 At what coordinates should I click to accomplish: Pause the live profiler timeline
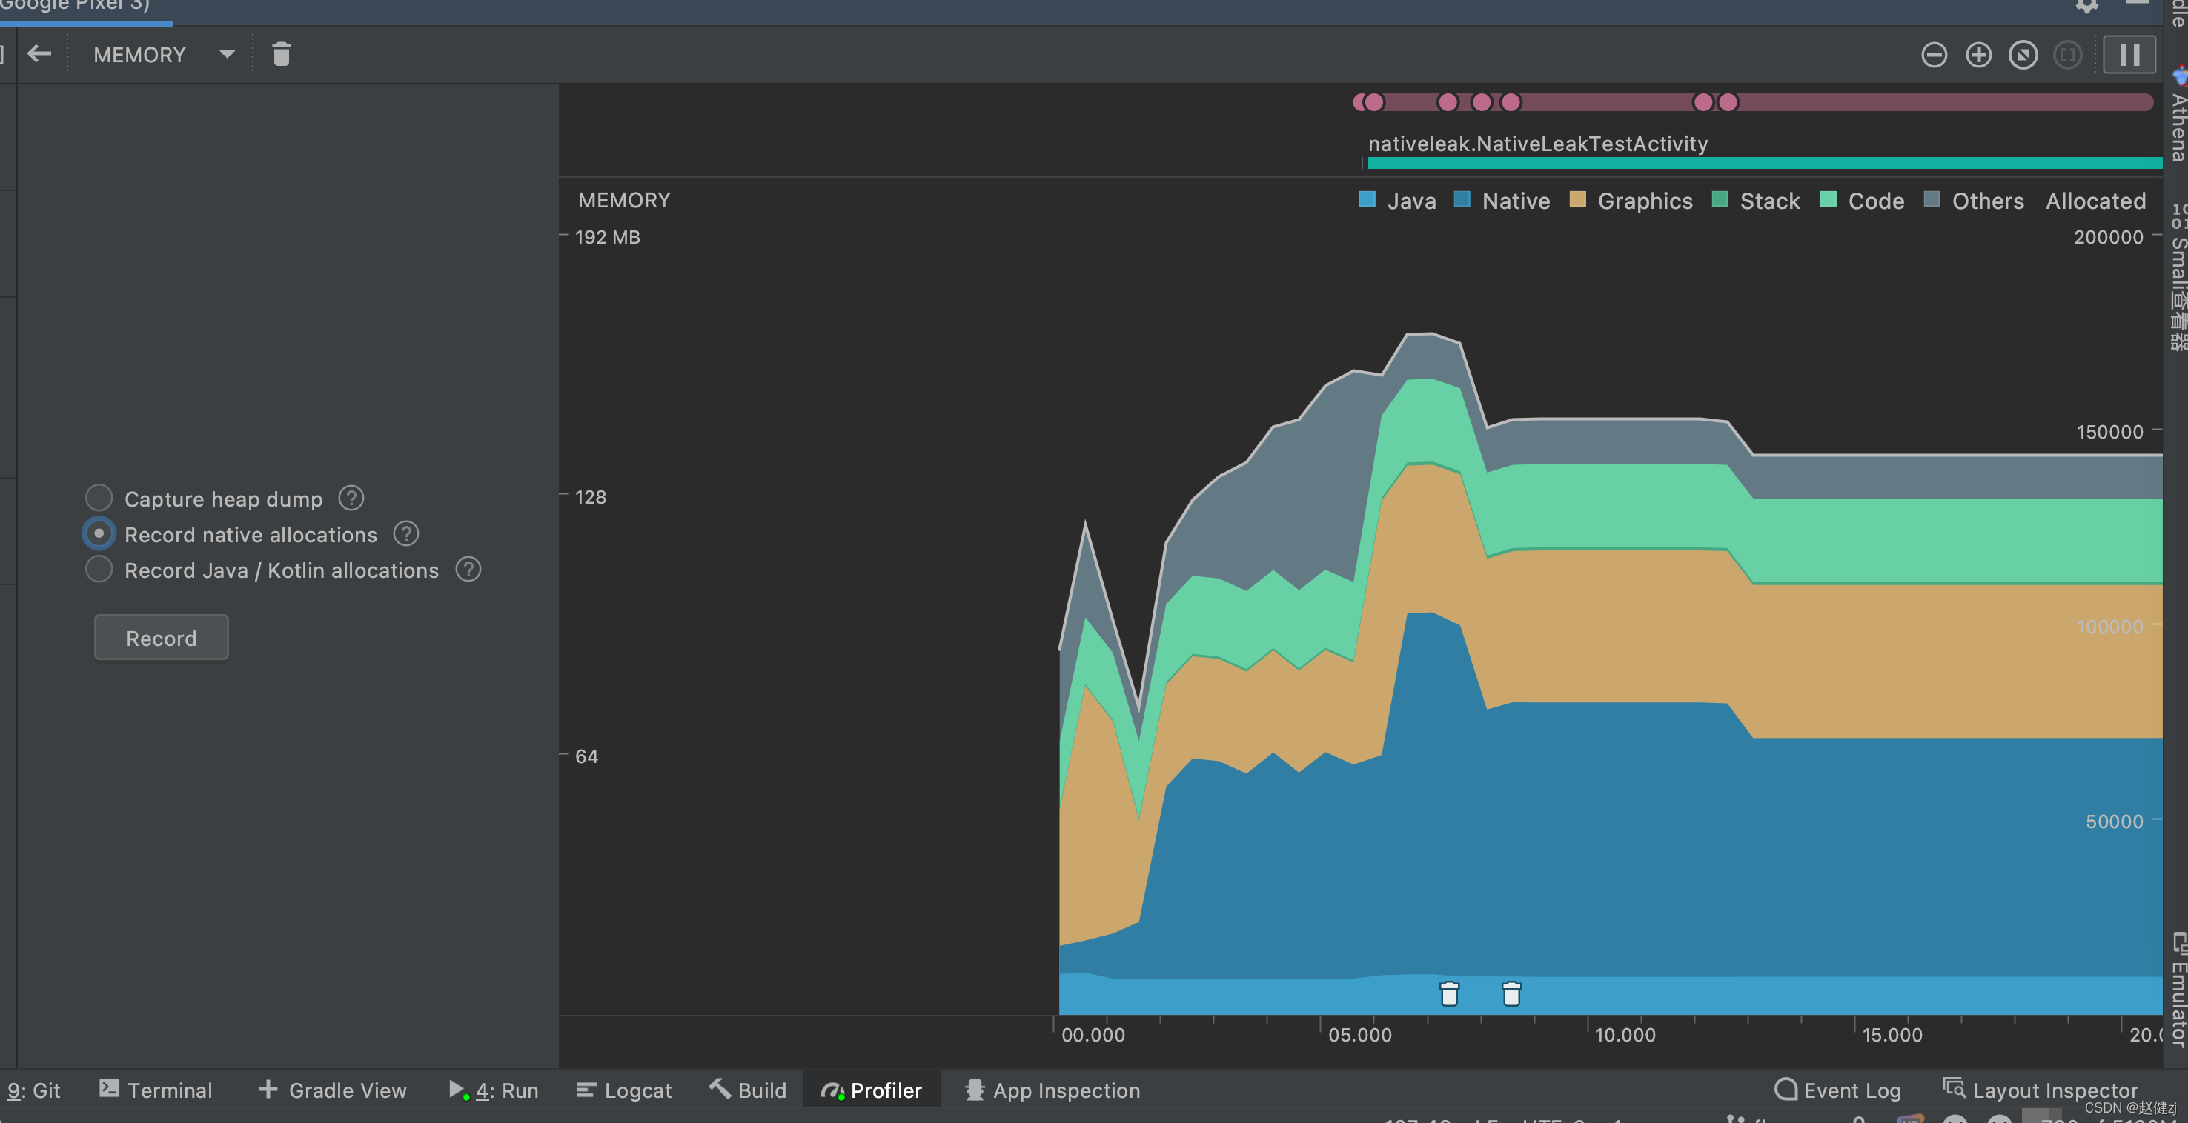[x=2129, y=55]
